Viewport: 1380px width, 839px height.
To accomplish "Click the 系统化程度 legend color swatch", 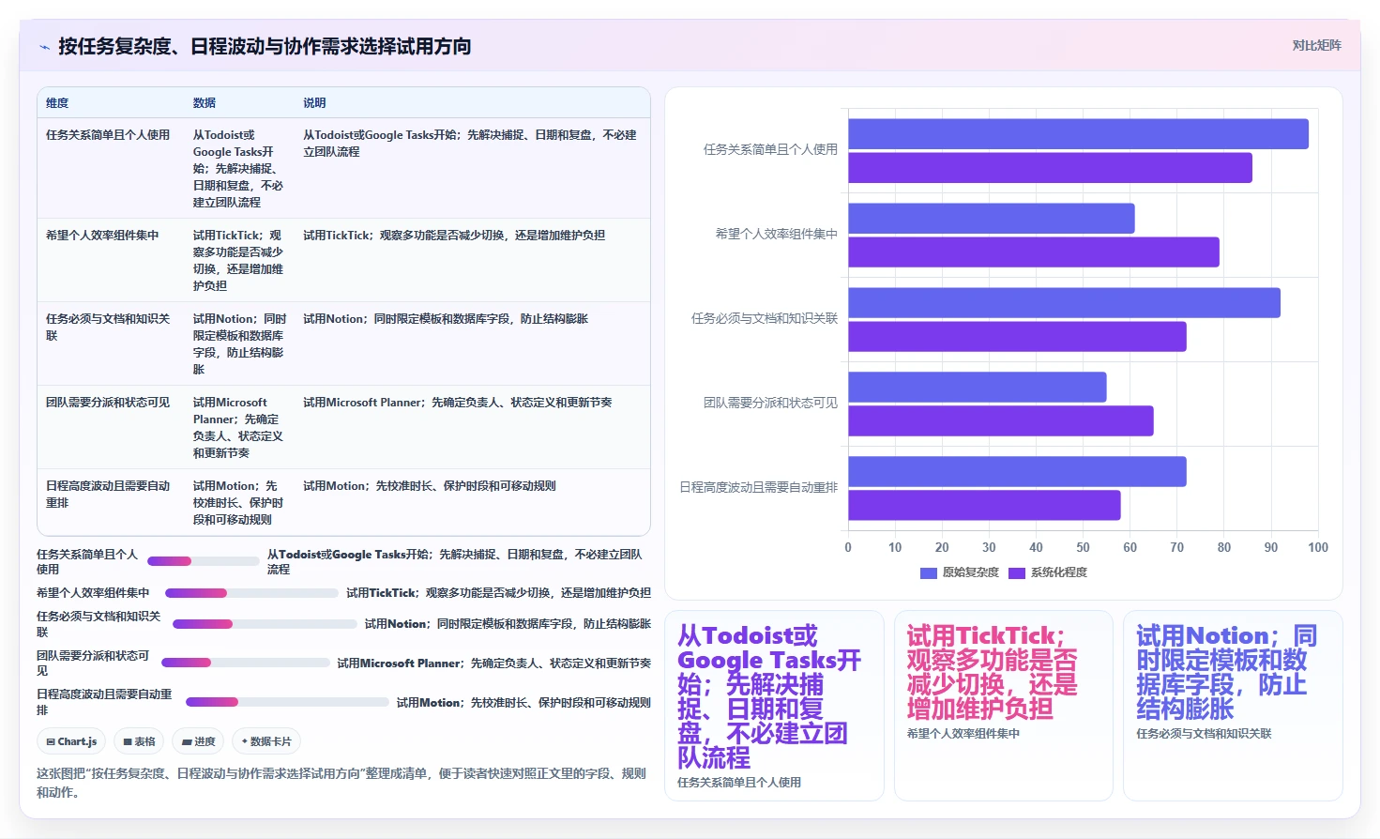I will (1017, 572).
